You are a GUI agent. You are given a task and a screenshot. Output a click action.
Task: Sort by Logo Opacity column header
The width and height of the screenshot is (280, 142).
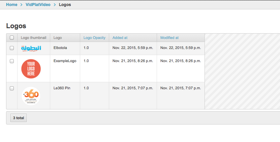(94, 38)
